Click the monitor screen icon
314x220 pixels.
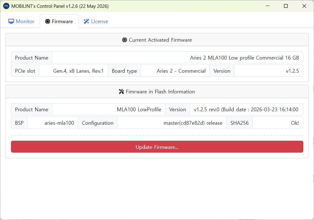pos(11,21)
